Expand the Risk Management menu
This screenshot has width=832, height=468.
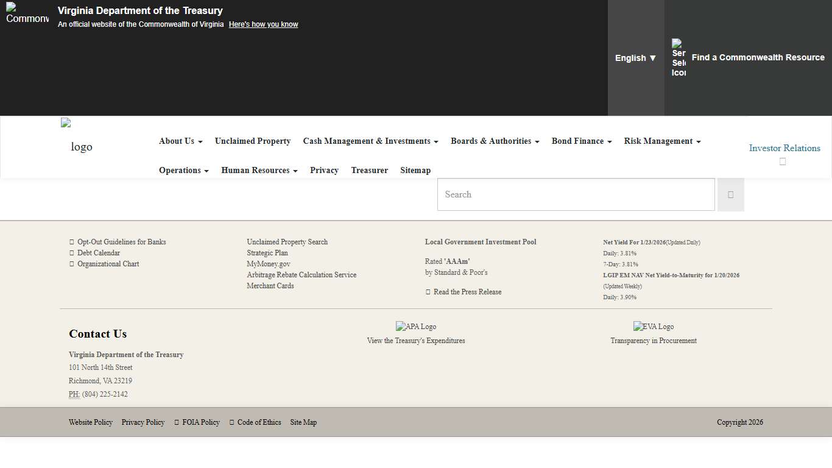[662, 141]
